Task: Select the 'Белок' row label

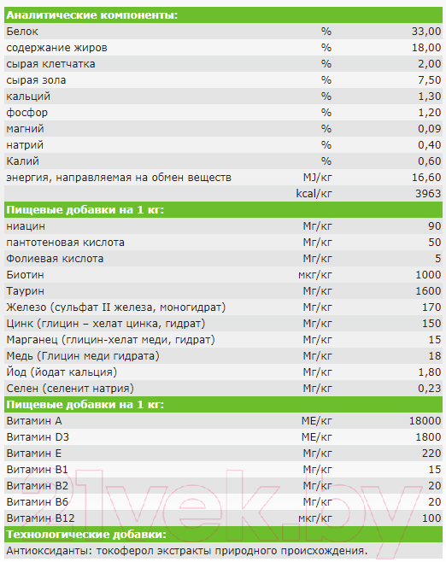Action: pos(22,32)
